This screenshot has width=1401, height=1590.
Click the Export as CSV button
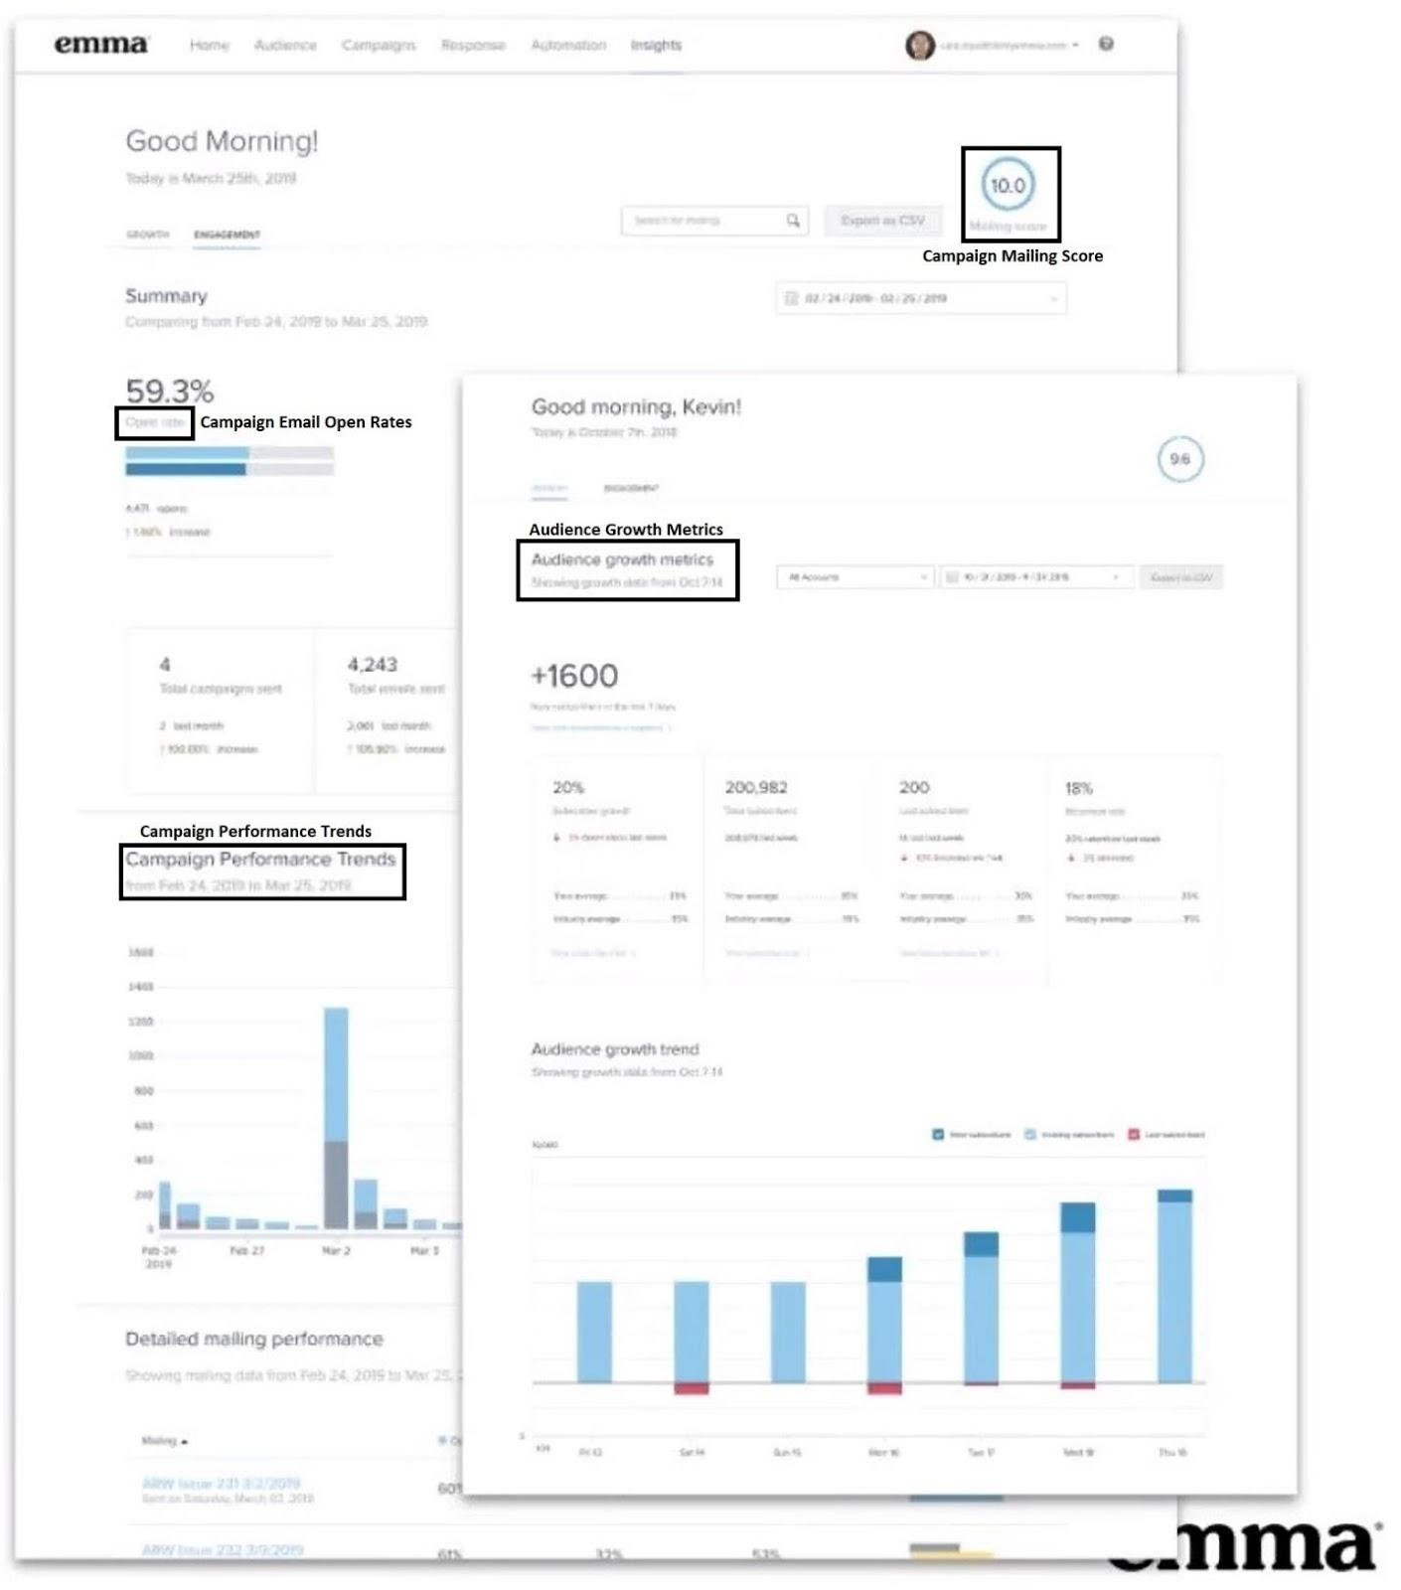coord(882,221)
